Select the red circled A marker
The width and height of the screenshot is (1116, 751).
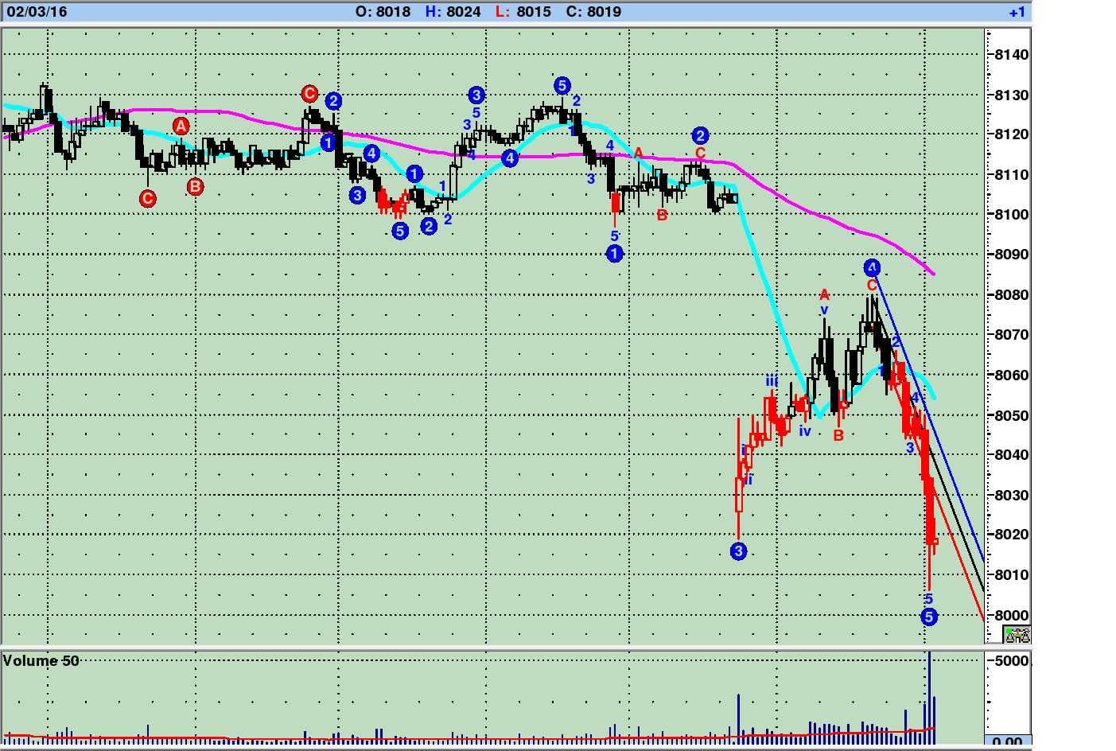[181, 126]
